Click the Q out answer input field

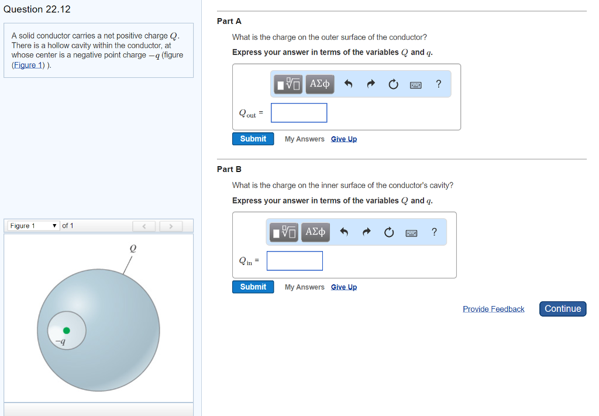[299, 113]
